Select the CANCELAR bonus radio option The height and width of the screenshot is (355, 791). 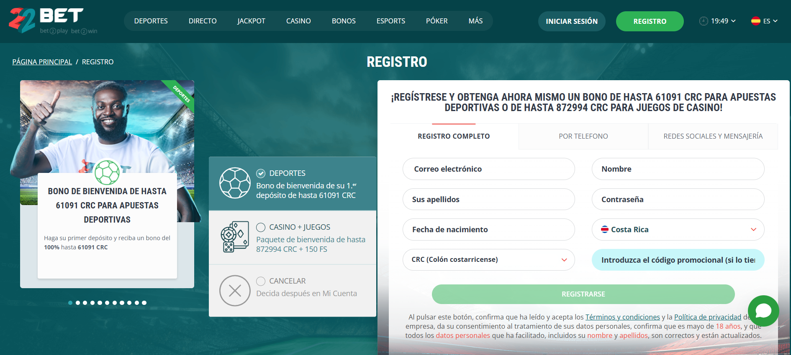[261, 281]
